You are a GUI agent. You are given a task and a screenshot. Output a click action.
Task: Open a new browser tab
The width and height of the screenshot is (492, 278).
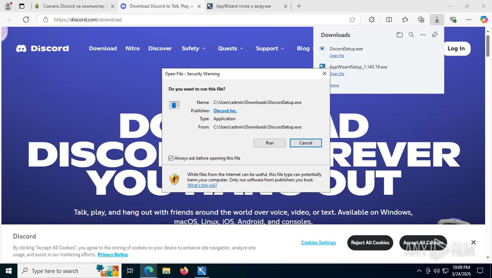point(299,6)
